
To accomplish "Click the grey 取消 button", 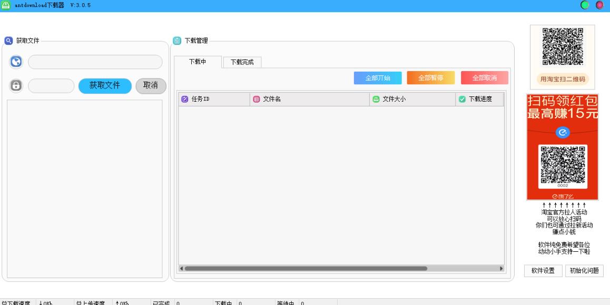I will [151, 86].
